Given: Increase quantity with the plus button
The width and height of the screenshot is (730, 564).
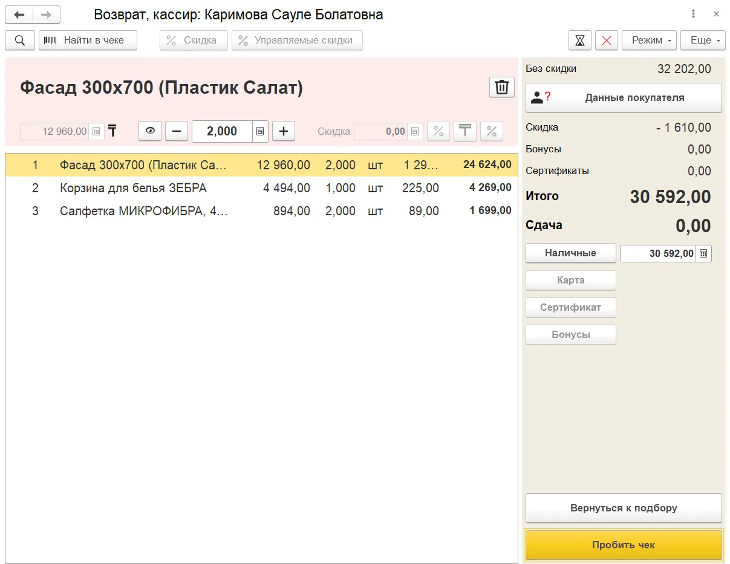Looking at the screenshot, I should click(284, 131).
